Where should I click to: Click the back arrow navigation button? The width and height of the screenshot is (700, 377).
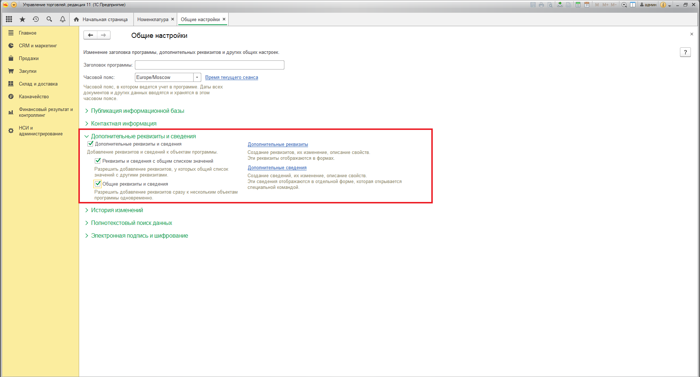click(x=90, y=35)
